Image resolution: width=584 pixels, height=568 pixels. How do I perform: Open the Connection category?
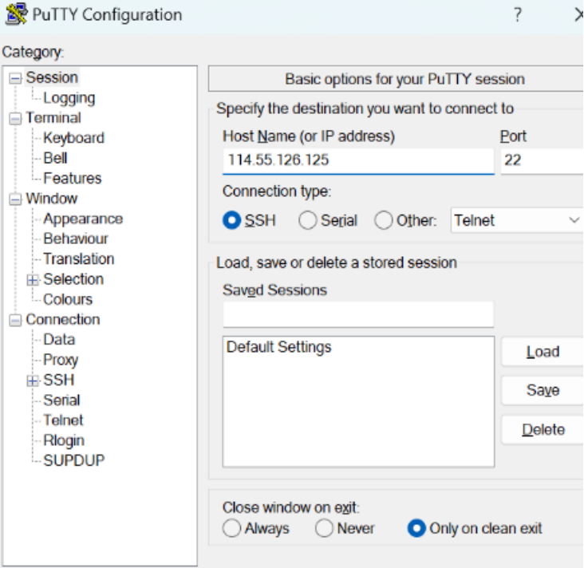(x=63, y=320)
